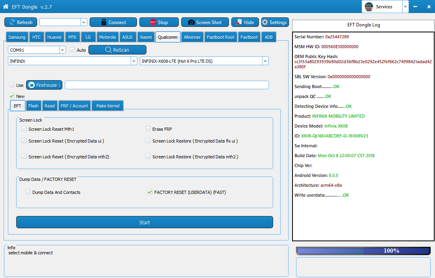Click the Screen Shot camera icon
Viewport: 435px width, 278px height.
coord(191,23)
